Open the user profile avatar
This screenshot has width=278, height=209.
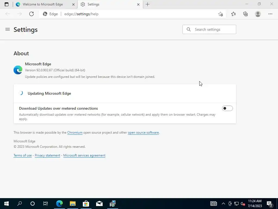coord(258,14)
